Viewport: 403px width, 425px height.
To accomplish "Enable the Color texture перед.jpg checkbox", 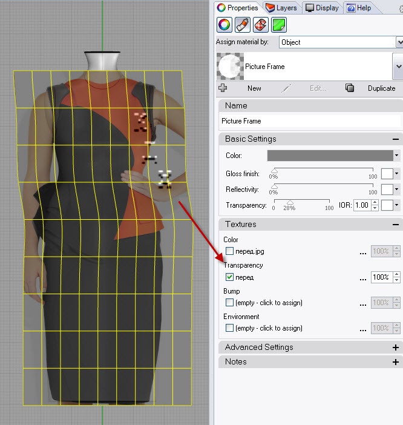I will pos(229,251).
